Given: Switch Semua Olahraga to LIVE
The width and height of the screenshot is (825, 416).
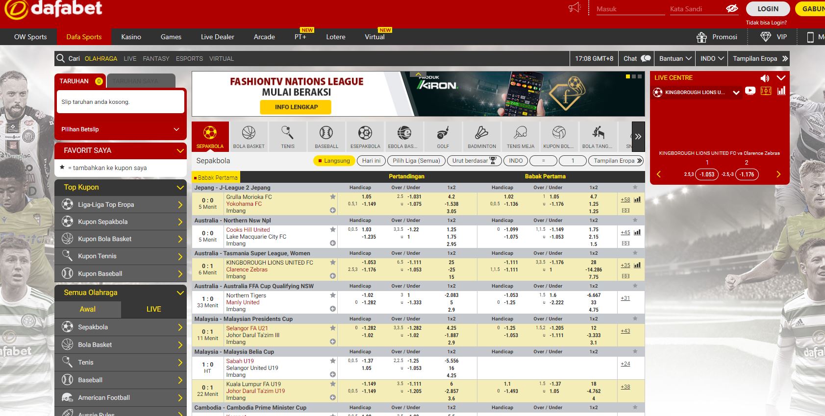Looking at the screenshot, I should point(153,309).
